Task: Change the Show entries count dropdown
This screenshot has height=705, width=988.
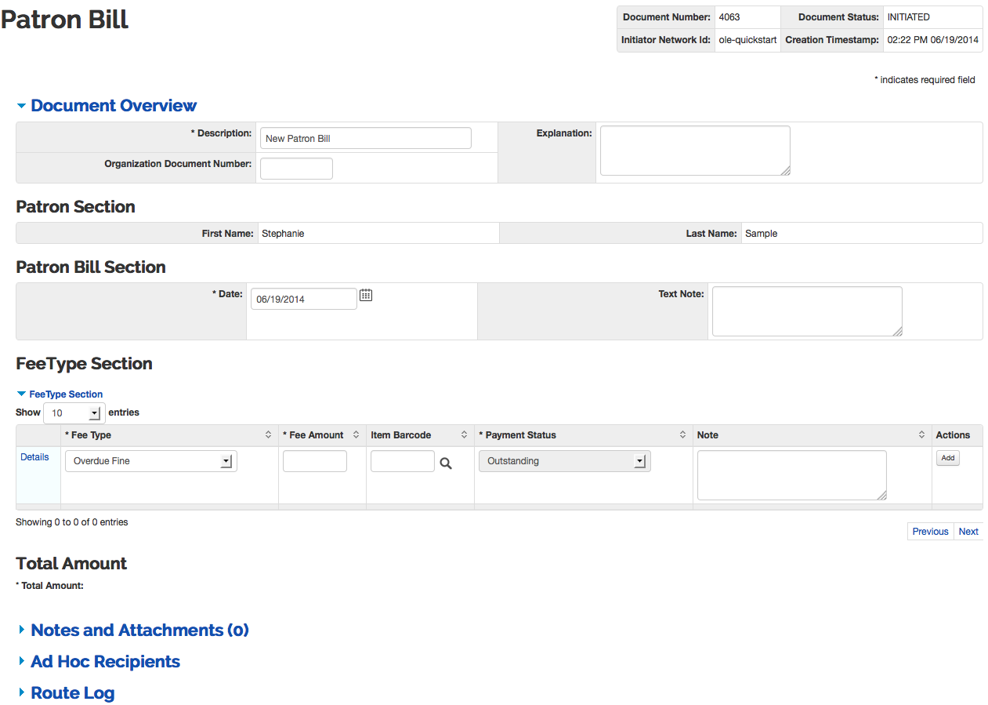Action: (74, 412)
